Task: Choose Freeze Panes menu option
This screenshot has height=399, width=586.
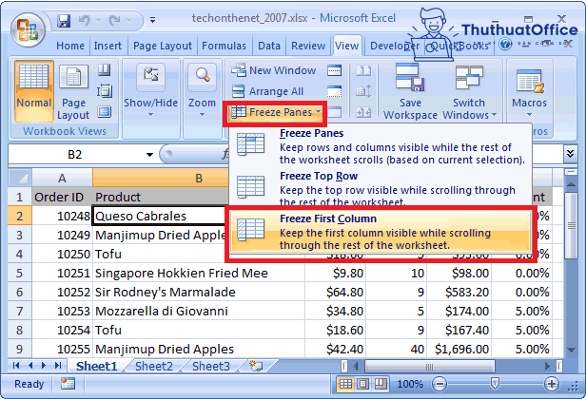Action: tap(380, 146)
